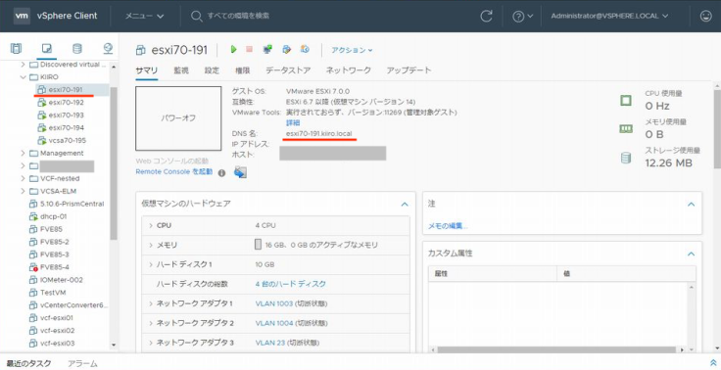Switch to the ネットワーク tab

[349, 70]
